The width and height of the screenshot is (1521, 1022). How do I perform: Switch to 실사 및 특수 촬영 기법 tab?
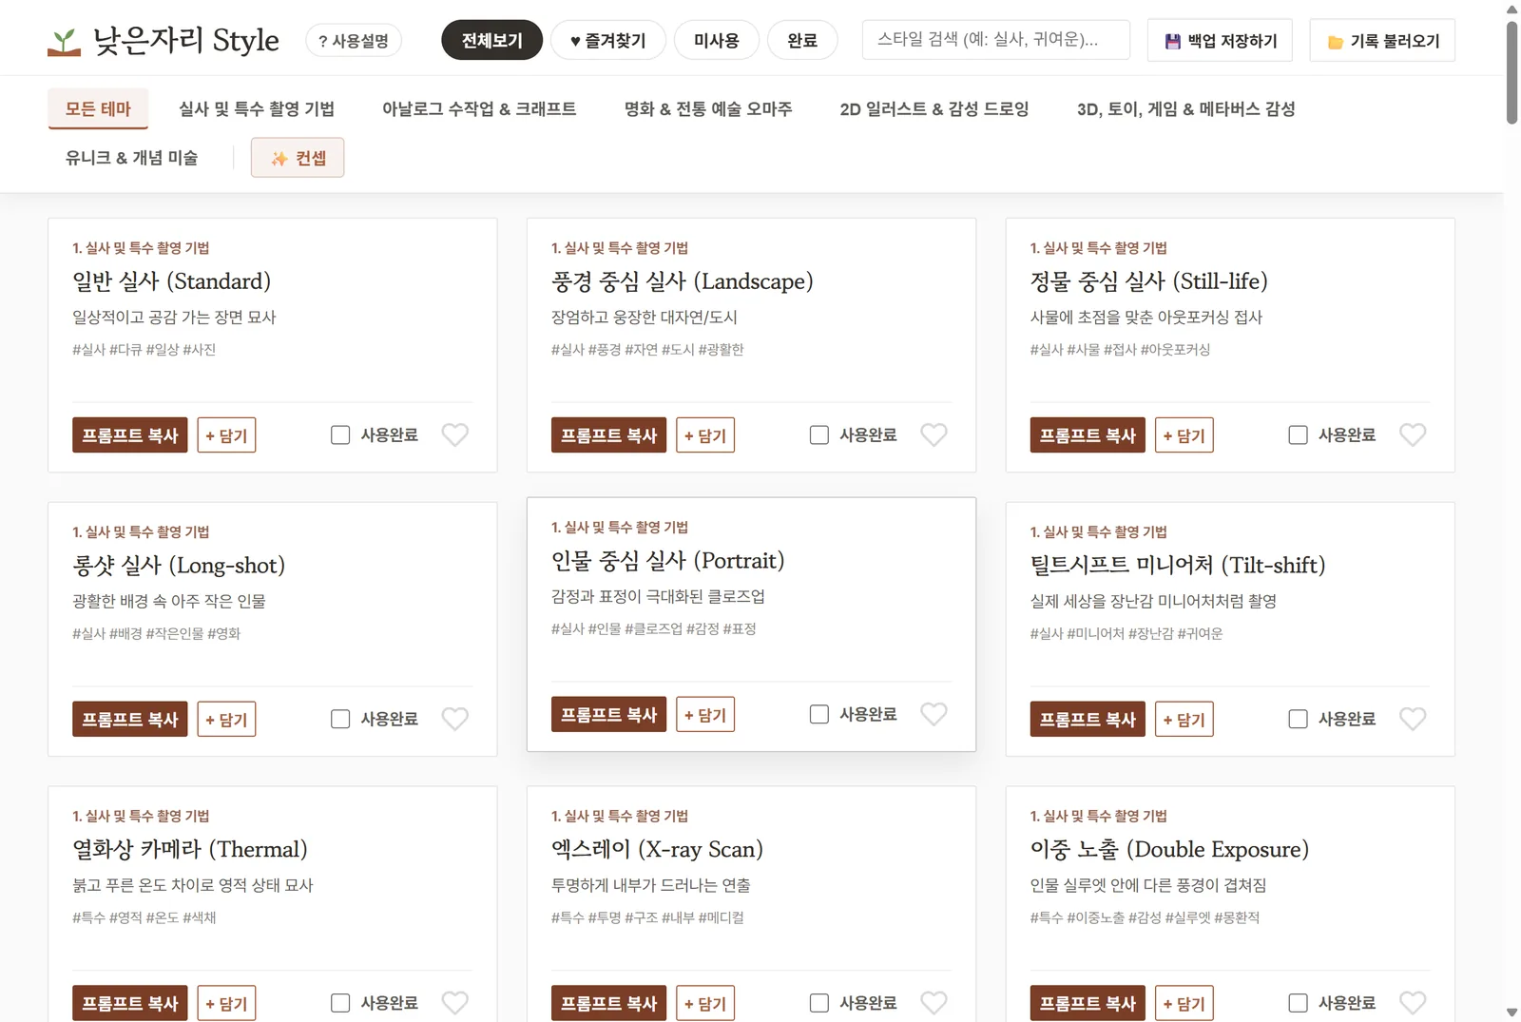[x=257, y=109]
